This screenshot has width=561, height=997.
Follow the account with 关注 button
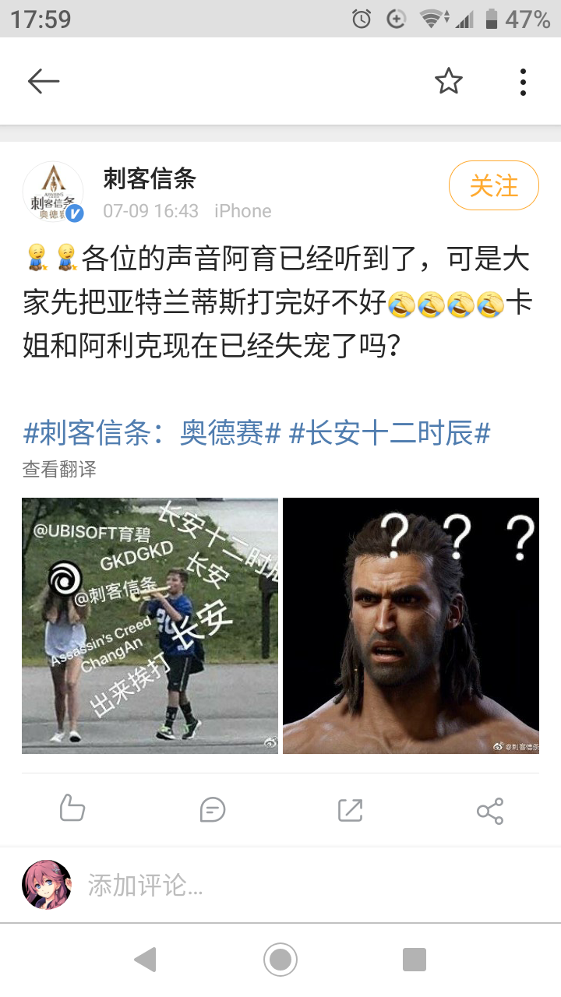(494, 185)
